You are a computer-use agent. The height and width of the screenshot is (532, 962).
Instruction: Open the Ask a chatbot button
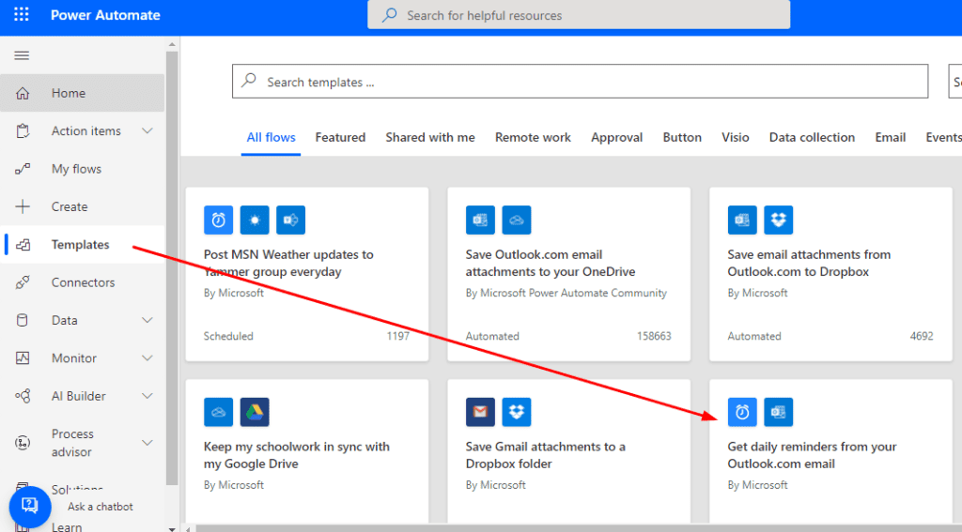(30, 507)
